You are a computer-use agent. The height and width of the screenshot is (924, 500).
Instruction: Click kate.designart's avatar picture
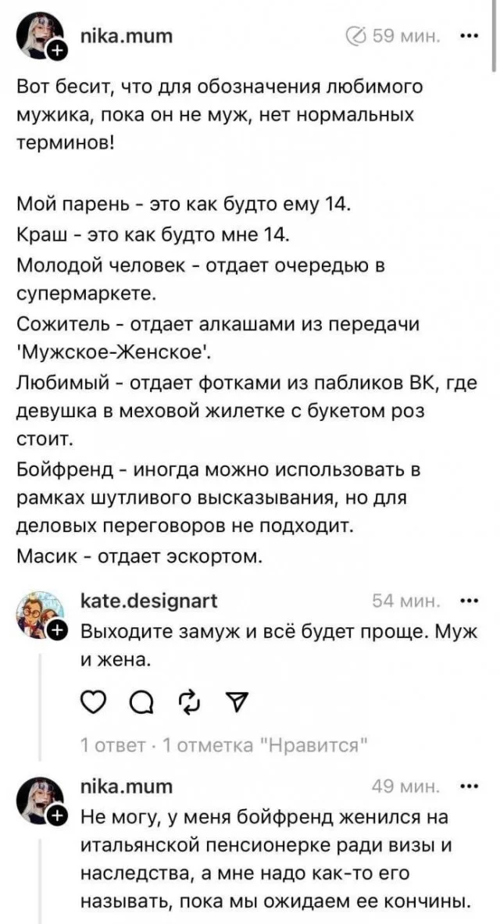coord(38,612)
